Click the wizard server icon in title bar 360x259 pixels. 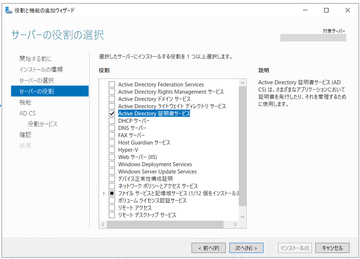(x=8, y=10)
